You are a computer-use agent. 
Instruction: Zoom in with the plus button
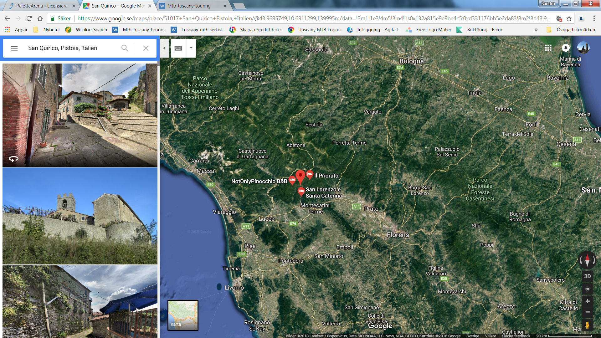click(587, 301)
